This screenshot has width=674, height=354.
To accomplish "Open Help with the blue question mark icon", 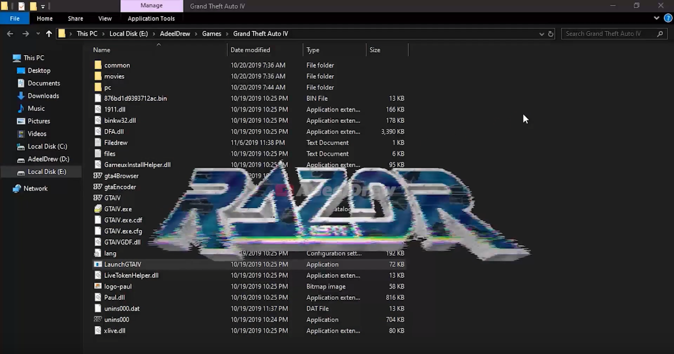I will (x=668, y=19).
